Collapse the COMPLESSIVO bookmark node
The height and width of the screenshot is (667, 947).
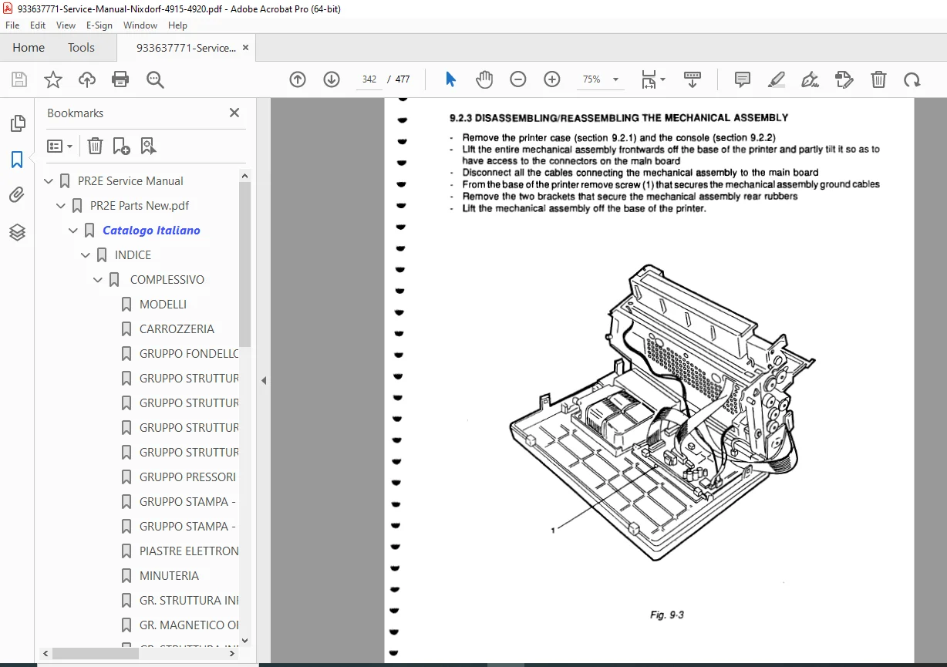(x=98, y=280)
